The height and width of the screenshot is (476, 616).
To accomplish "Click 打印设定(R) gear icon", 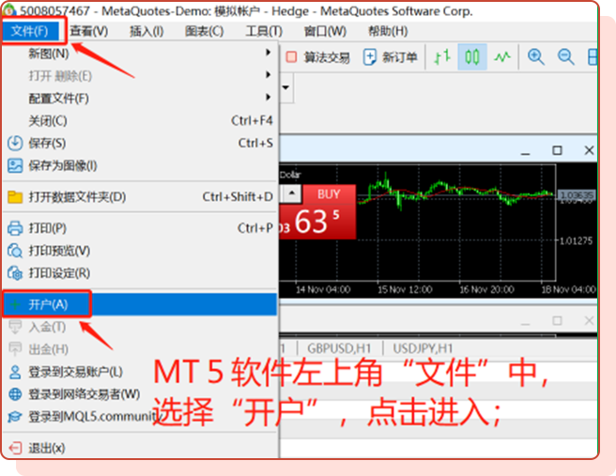I will 15,273.
